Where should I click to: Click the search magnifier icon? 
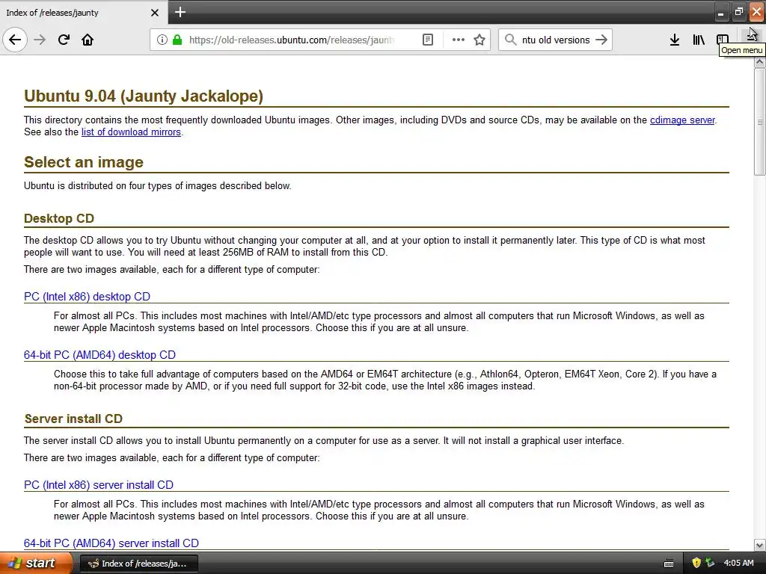(510, 40)
